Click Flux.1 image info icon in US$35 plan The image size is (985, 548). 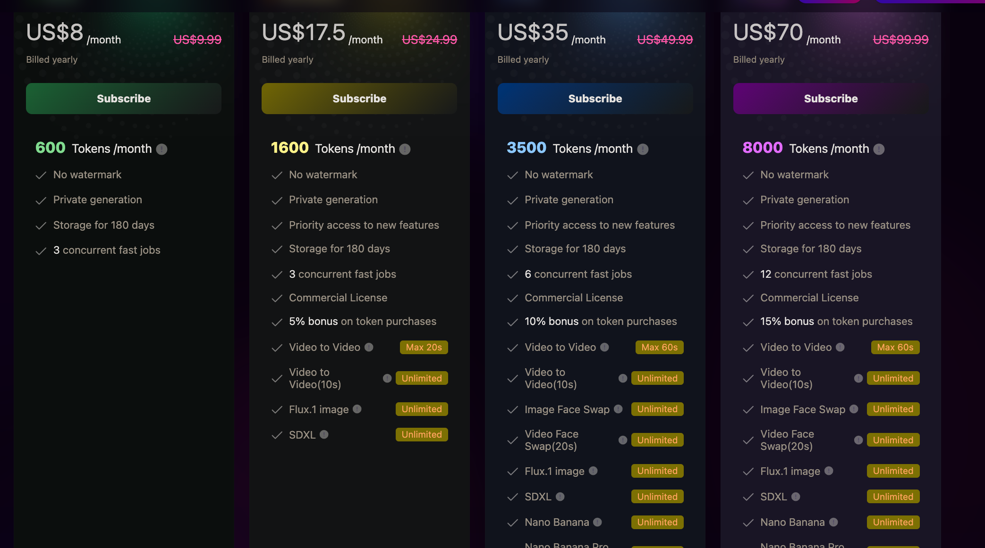coord(593,471)
